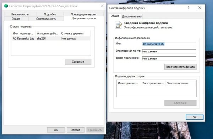Open the Безопасность tab

pos(20,14)
